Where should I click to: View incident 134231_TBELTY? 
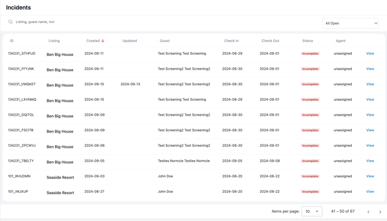click(x=370, y=161)
